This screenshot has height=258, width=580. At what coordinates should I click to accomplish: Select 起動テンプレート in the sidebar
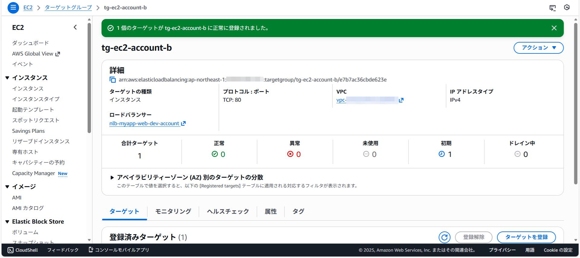click(33, 110)
